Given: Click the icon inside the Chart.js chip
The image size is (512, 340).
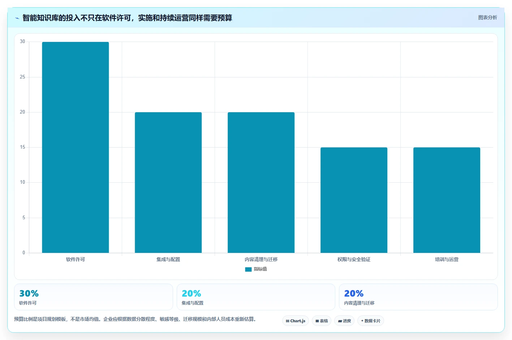Looking at the screenshot, I should point(288,321).
